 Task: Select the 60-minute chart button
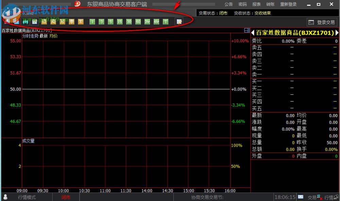click(x=138, y=22)
